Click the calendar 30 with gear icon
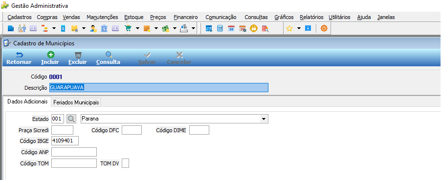This screenshot has width=441, height=180. (x=243, y=28)
